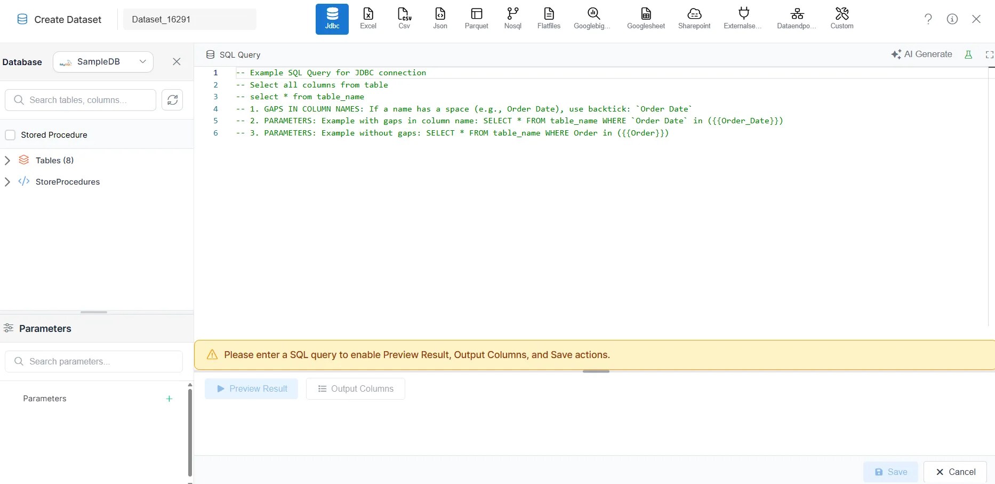Choose the Csv connector icon
This screenshot has height=484, width=995.
404,19
